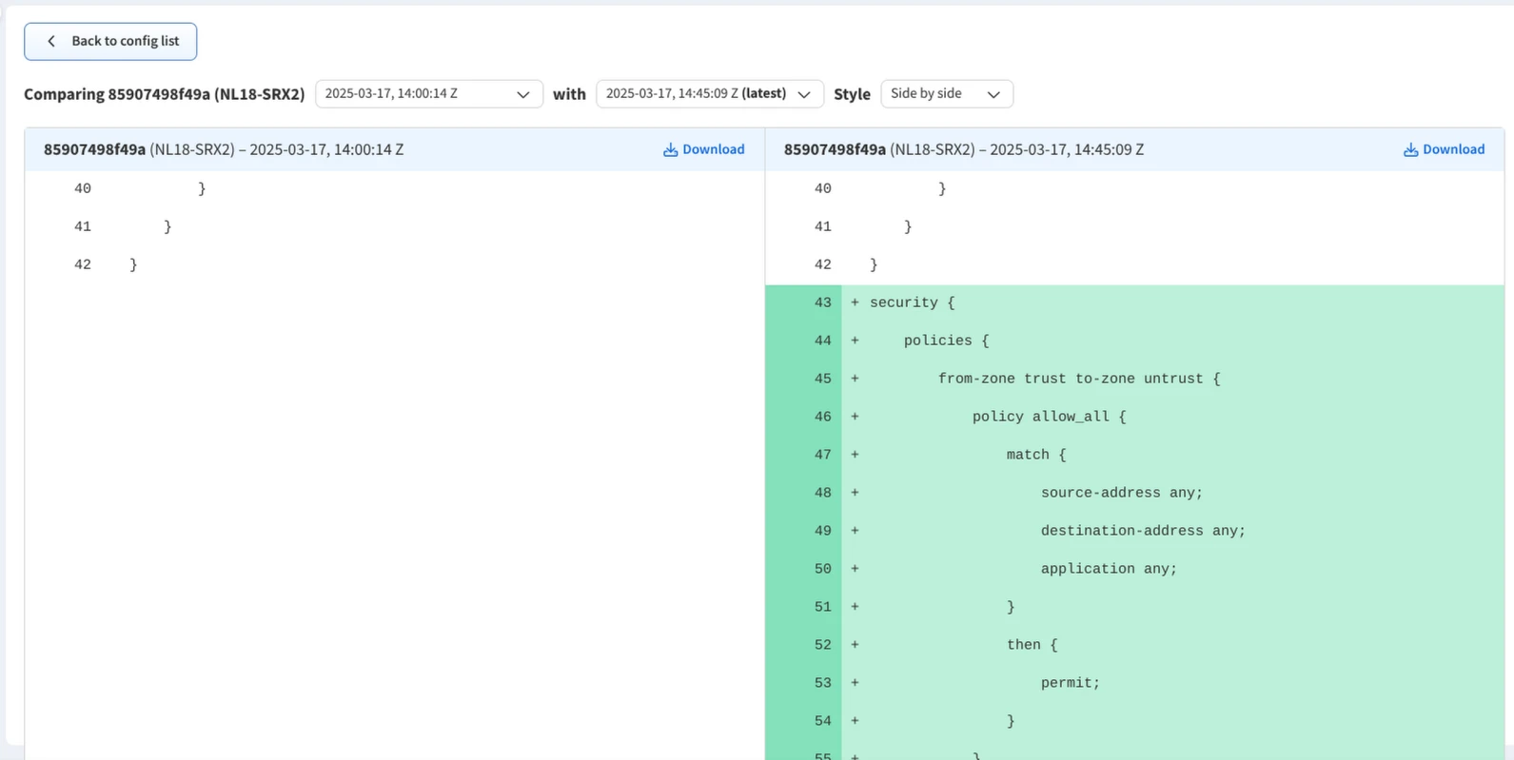The height and width of the screenshot is (760, 1514).
Task: Open the 14:00:14 Z snapshot date dropdown
Action: [x=428, y=94]
